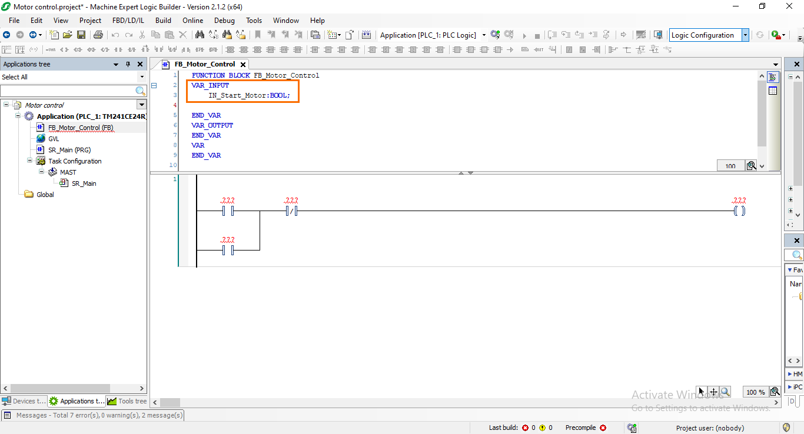Click the Precompile status indicator
The height and width of the screenshot is (434, 804).
[586, 428]
